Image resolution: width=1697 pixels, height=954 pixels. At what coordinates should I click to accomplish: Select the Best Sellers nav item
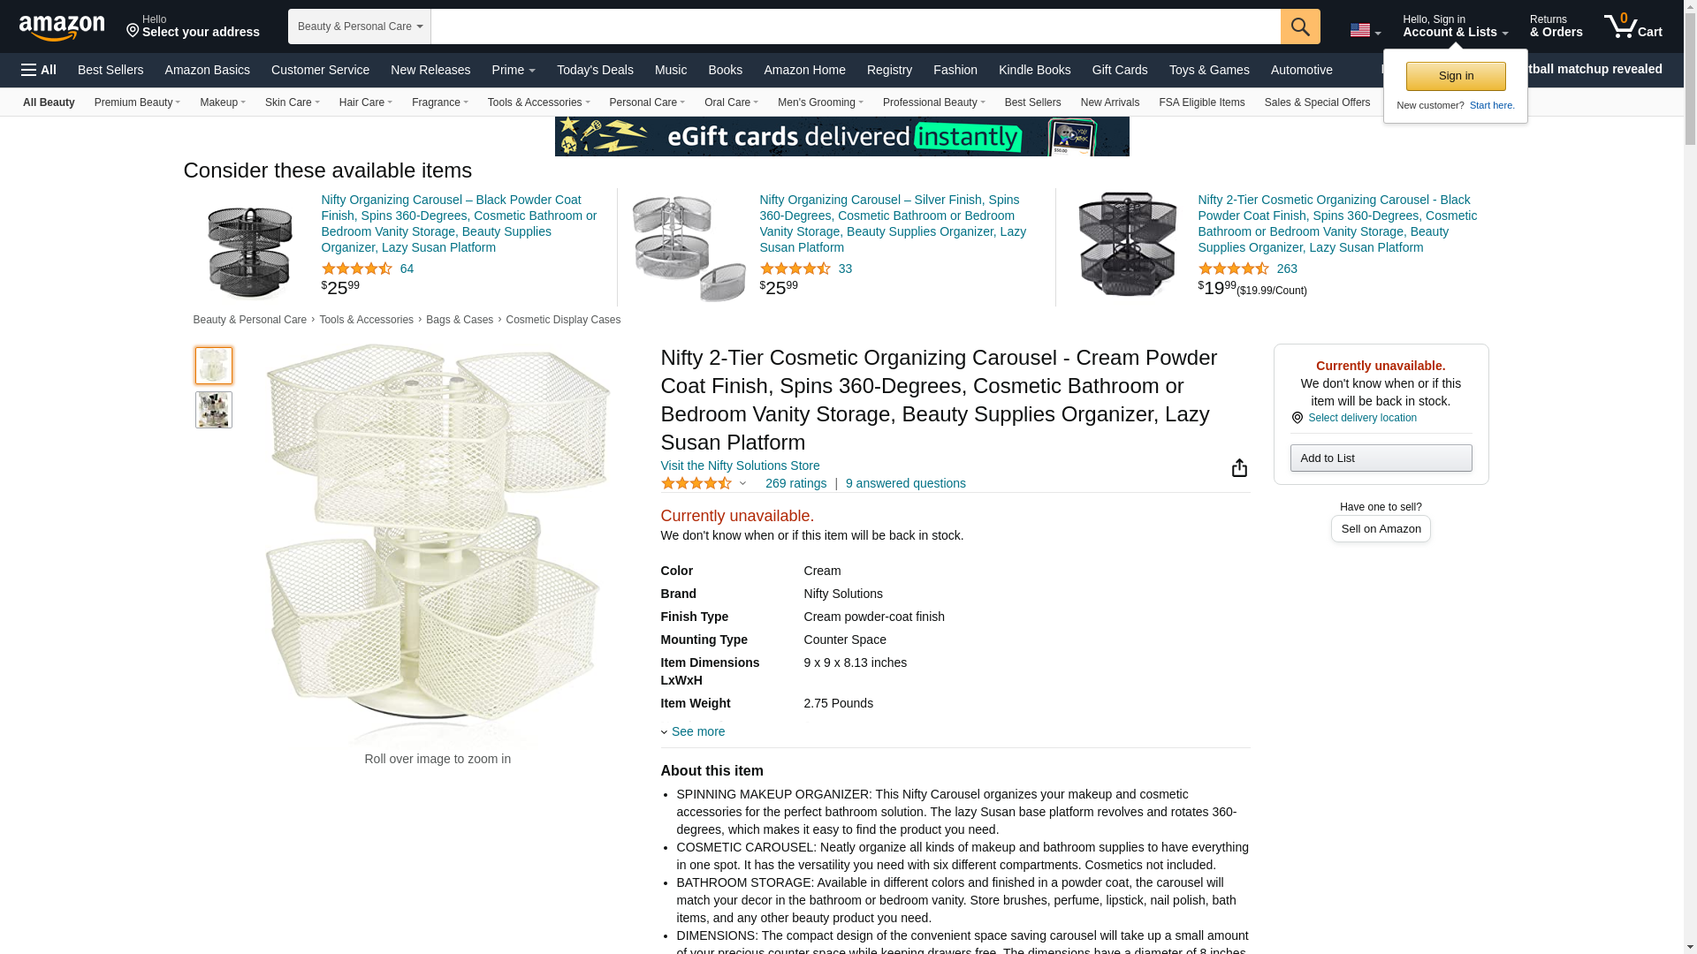click(x=110, y=70)
